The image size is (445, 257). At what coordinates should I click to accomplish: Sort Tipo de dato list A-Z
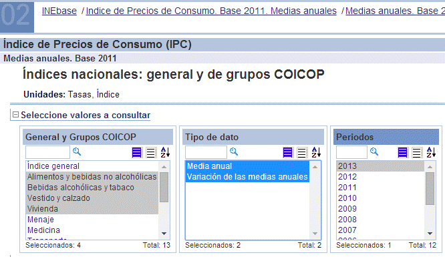316,152
